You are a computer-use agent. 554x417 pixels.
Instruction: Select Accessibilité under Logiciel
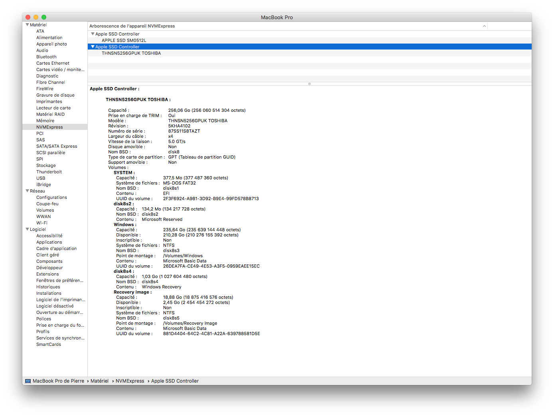(49, 236)
